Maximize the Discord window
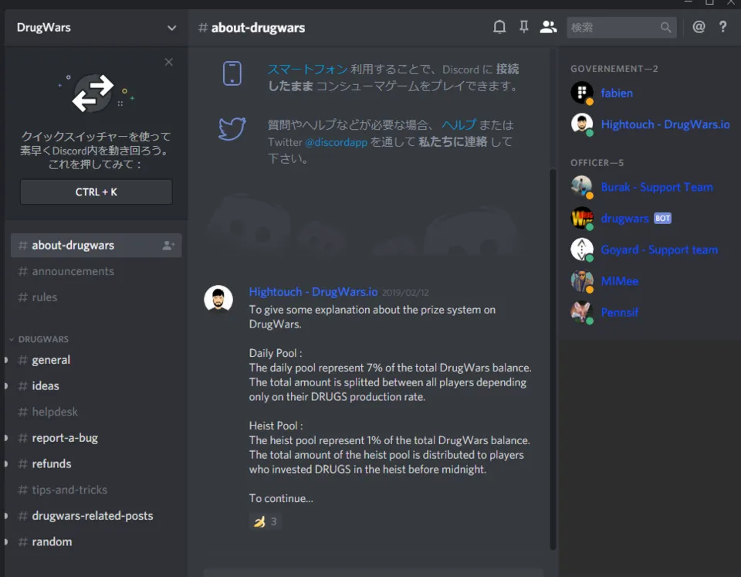 click(x=709, y=2)
